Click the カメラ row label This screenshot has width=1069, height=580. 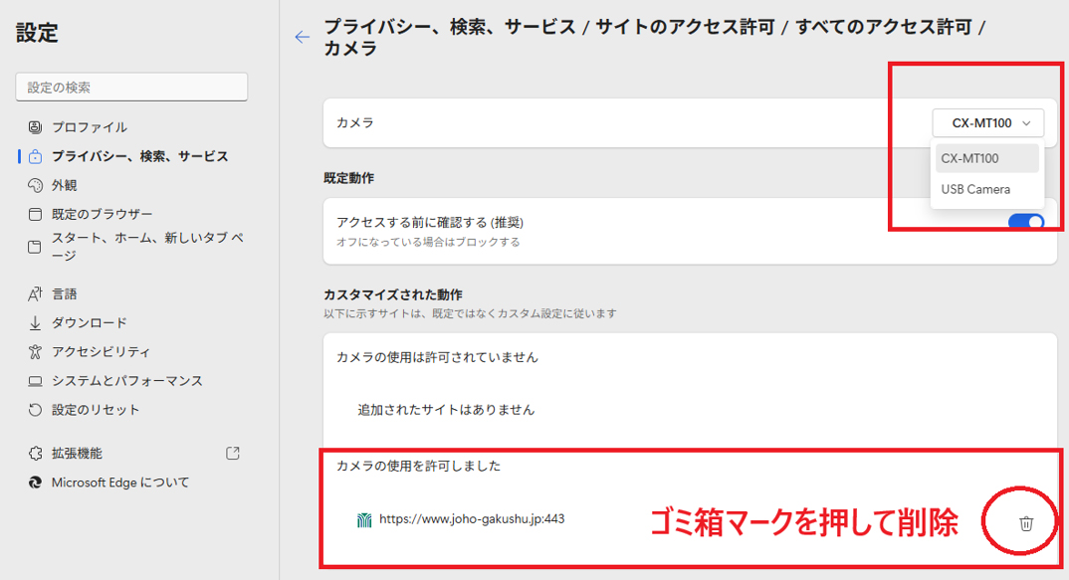355,122
